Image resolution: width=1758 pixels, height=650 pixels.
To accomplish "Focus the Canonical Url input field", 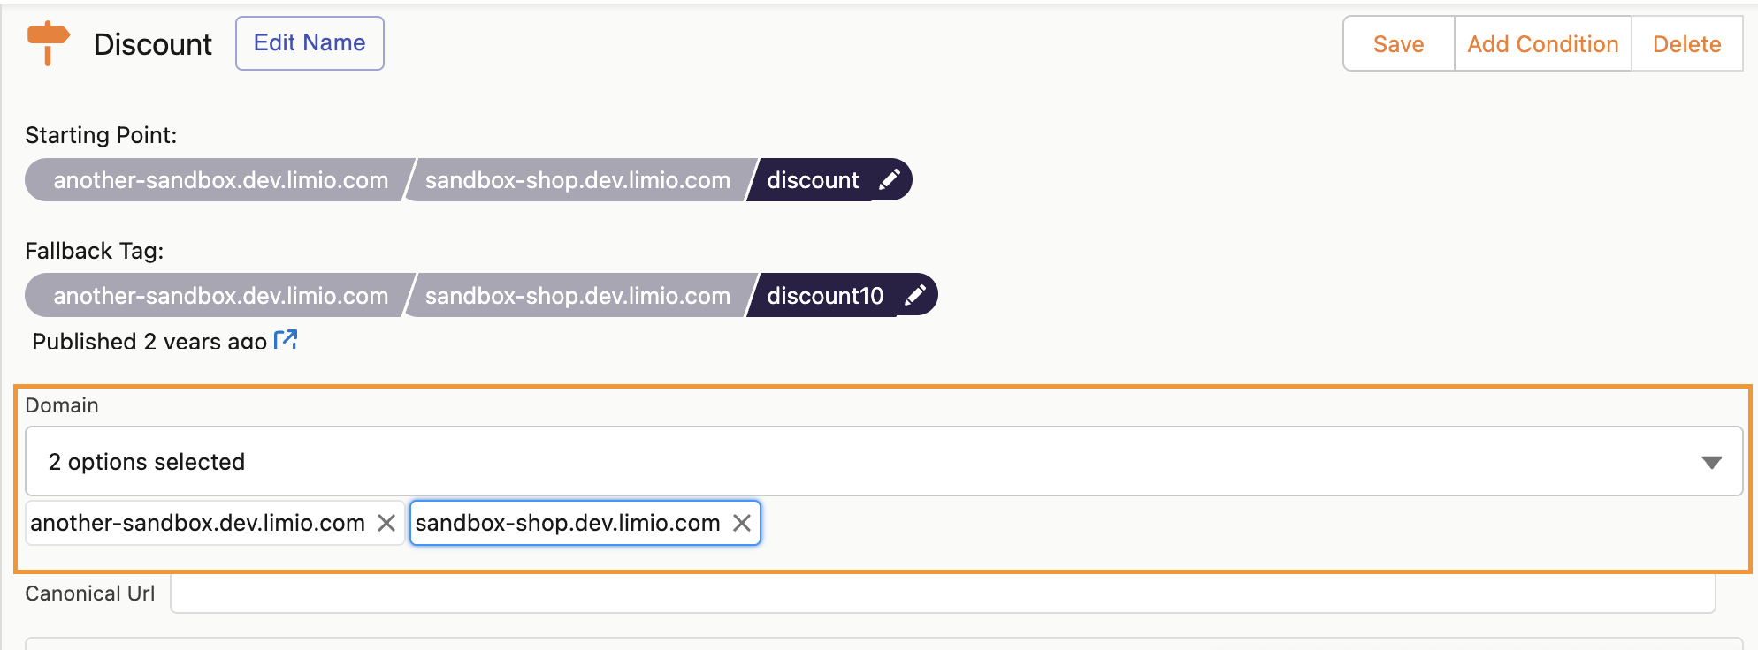I will point(942,593).
